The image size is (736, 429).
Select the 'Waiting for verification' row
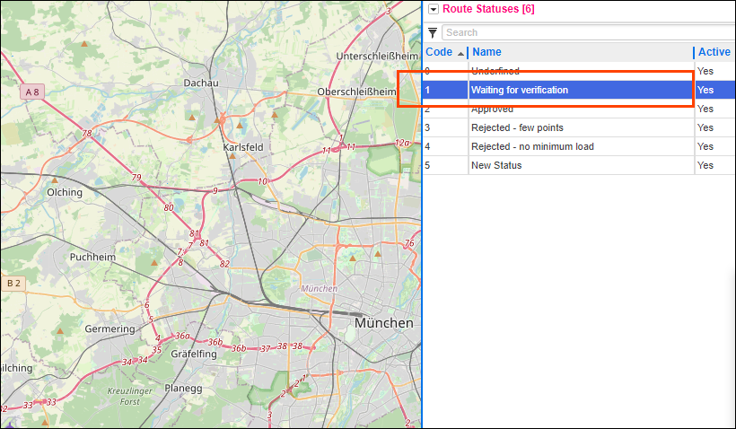[578, 90]
